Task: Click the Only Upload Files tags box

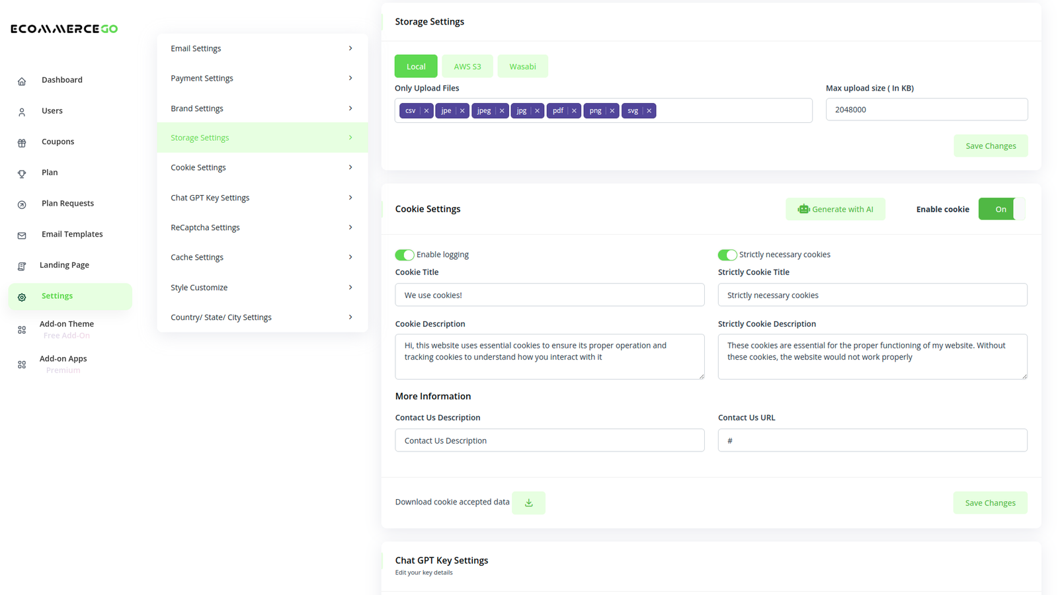Action: point(603,110)
